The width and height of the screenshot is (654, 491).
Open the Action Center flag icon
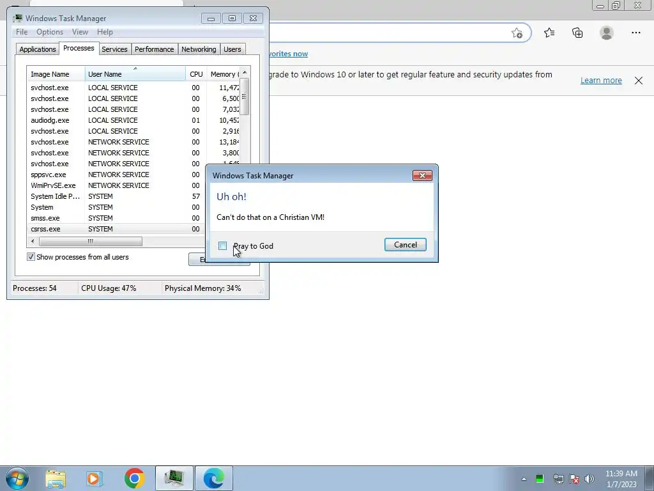(574, 478)
